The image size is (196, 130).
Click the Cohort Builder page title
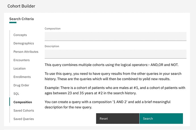[x=21, y=6]
